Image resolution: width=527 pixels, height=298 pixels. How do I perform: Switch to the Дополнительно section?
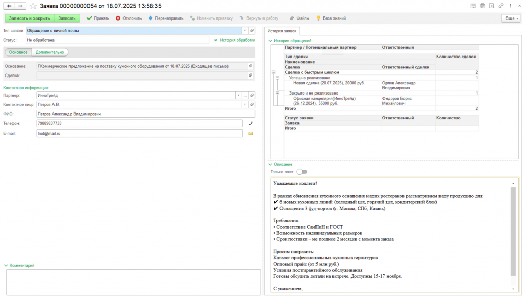(50, 52)
